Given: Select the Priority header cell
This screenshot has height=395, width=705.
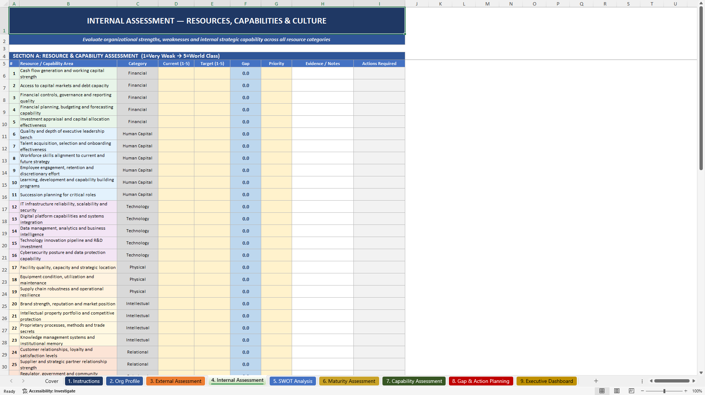Looking at the screenshot, I should [276, 64].
